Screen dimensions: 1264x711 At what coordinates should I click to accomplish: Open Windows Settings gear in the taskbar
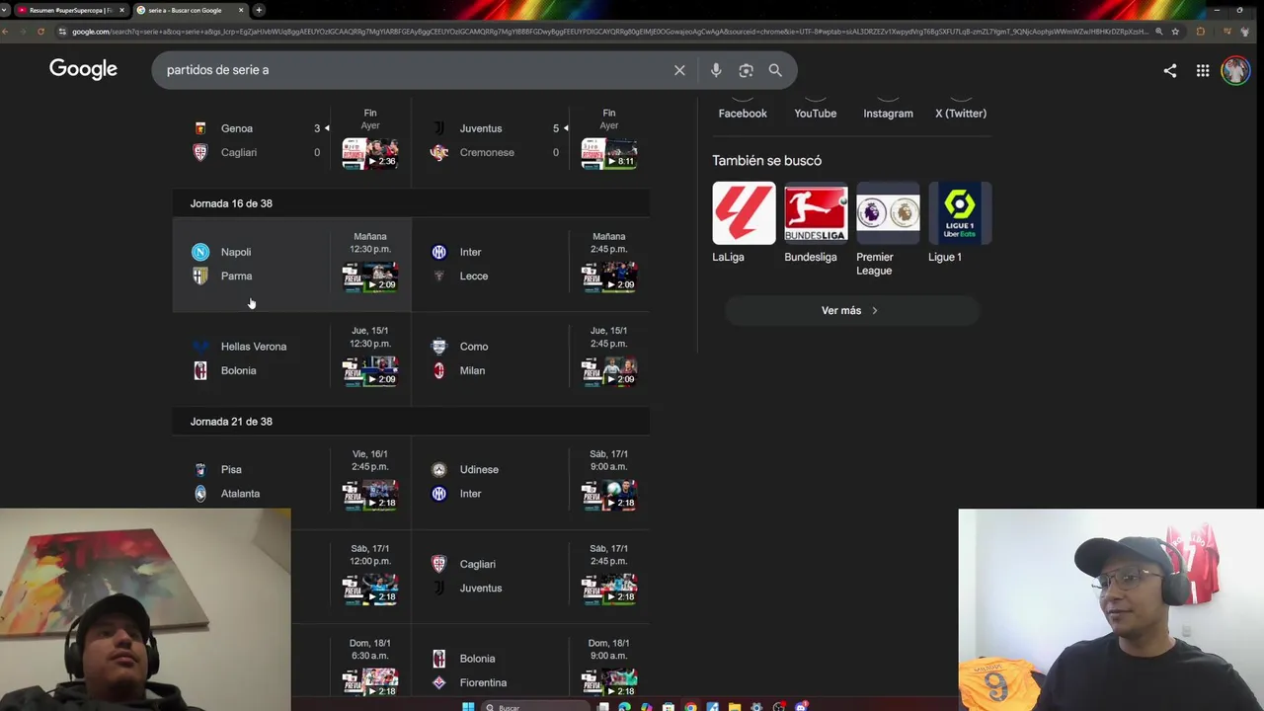[756, 706]
